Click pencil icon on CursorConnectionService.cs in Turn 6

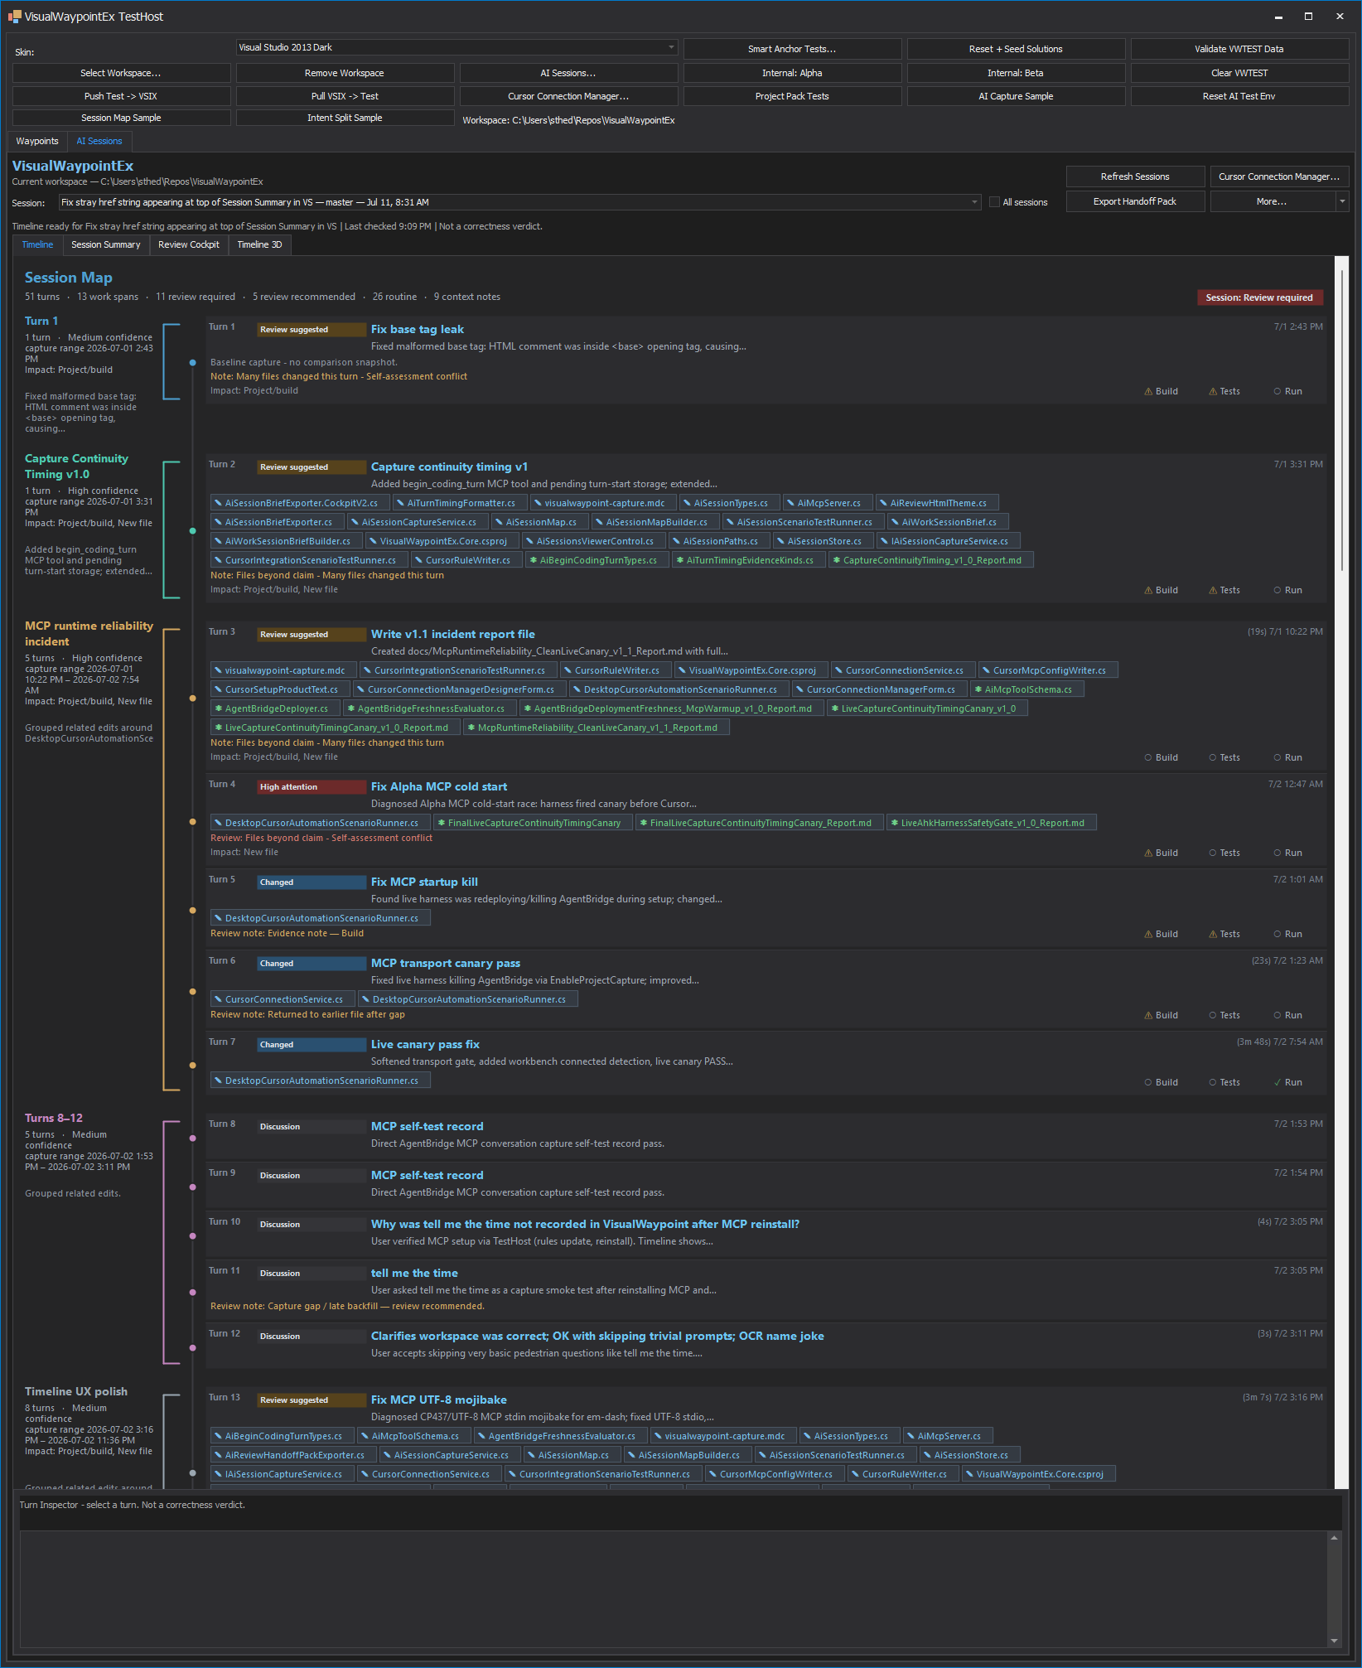(x=218, y=999)
